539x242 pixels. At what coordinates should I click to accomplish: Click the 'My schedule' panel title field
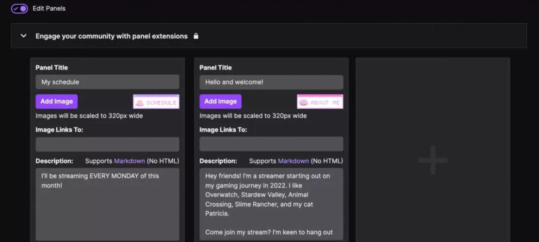coord(107,82)
